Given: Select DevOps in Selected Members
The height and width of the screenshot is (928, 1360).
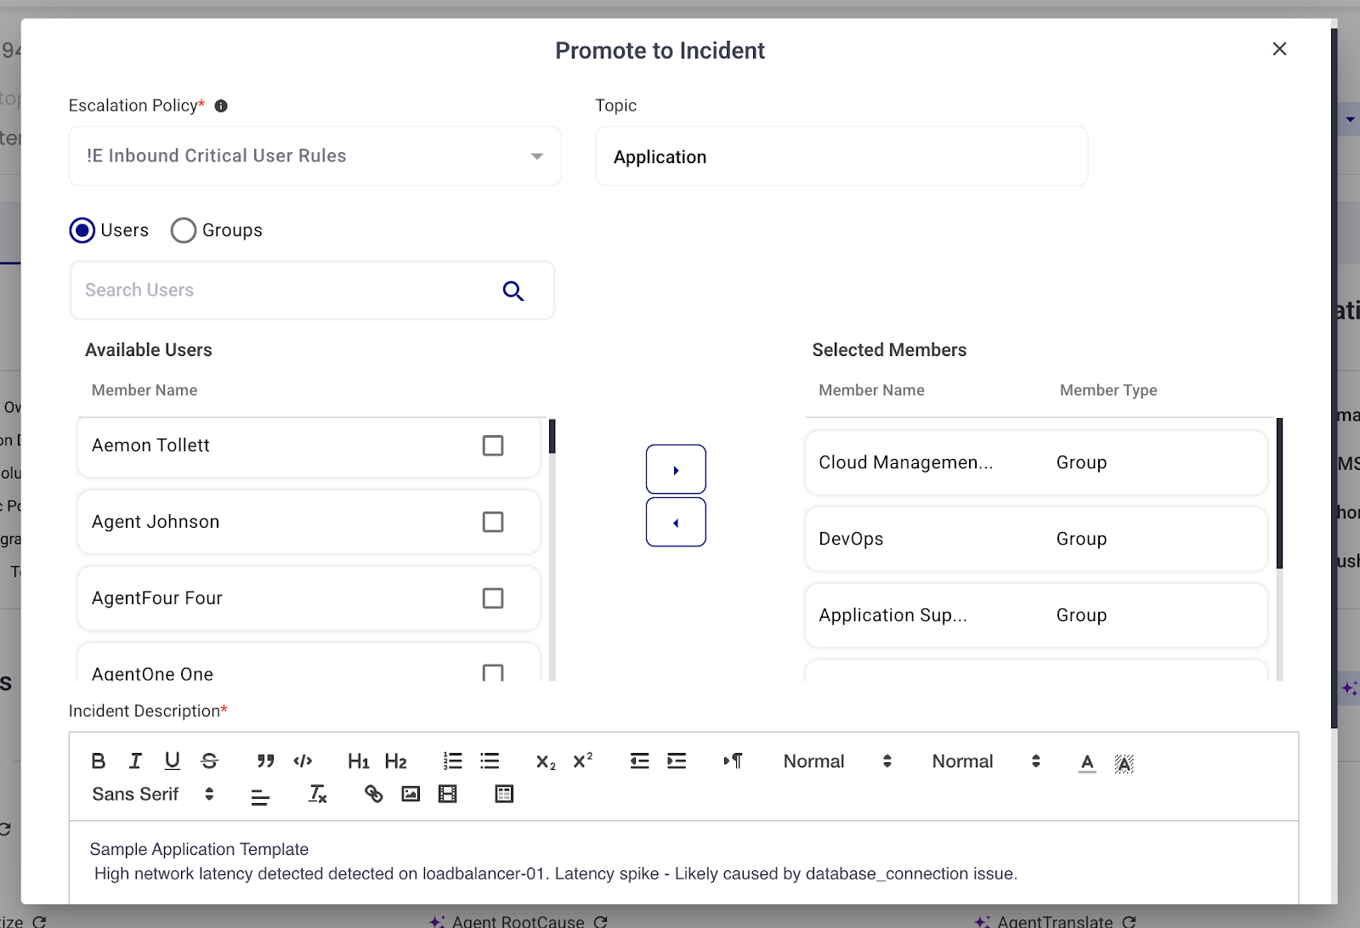Looking at the screenshot, I should pyautogui.click(x=1035, y=539).
